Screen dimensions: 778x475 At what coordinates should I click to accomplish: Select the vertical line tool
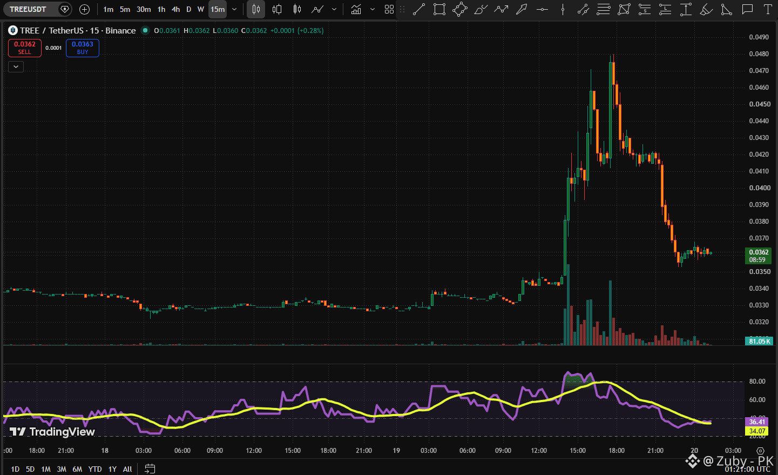[x=563, y=9]
